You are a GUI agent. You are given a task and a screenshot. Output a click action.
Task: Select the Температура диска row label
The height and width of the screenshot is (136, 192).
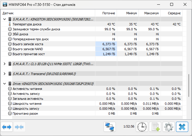tap(27, 24)
